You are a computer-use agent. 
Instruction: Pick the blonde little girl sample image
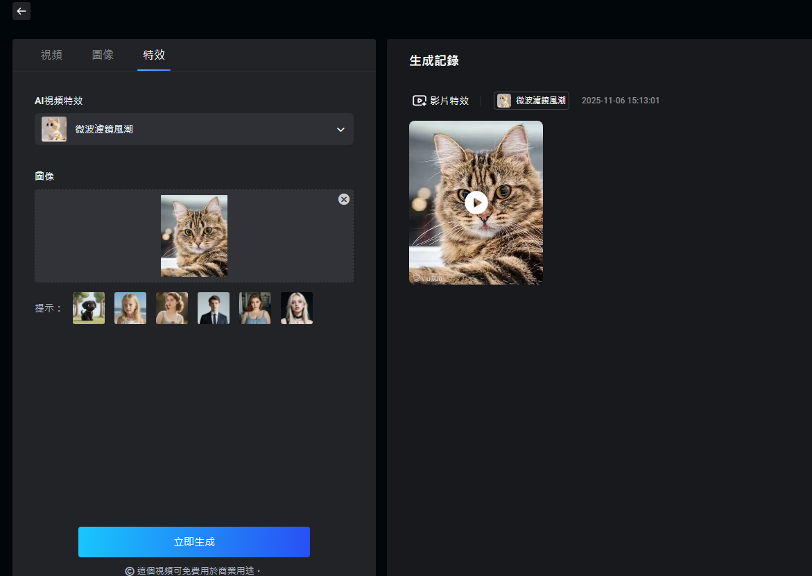(x=130, y=308)
